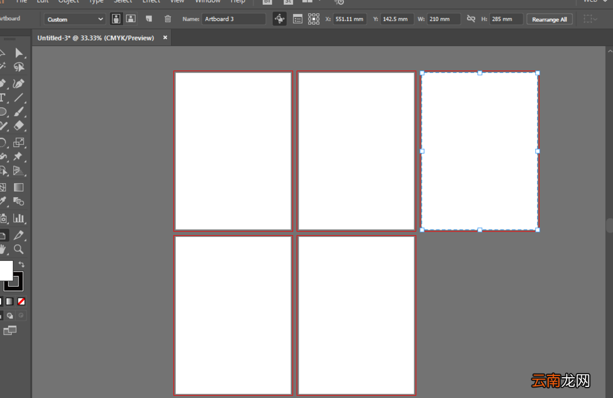Screen dimensions: 613x398
Task: Click the W width field
Action: click(443, 19)
